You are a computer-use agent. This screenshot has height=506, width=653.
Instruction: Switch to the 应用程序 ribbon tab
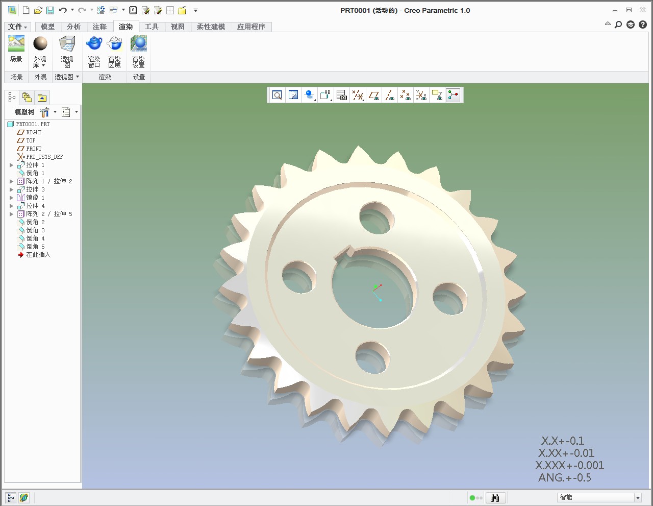coord(251,27)
